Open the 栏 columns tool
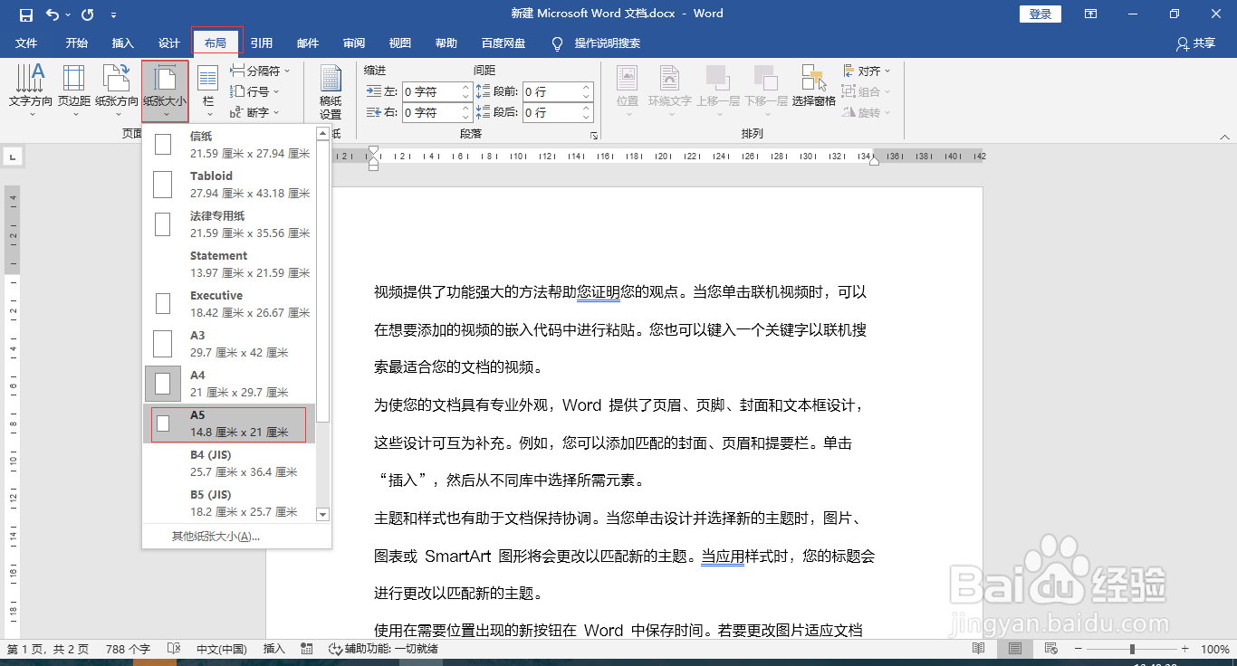Screen dimensions: 1237x666 pyautogui.click(x=208, y=90)
